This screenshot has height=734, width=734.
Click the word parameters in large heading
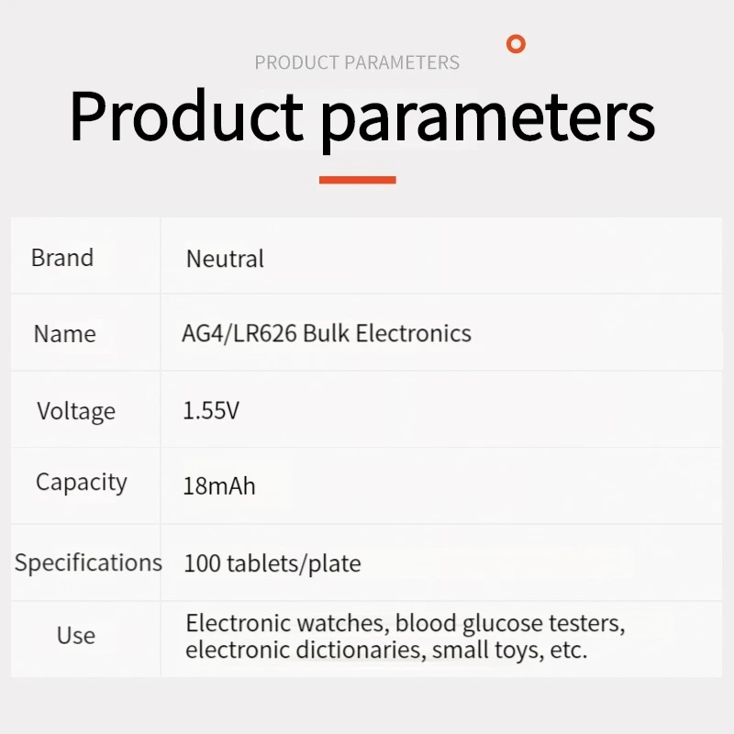(x=487, y=117)
